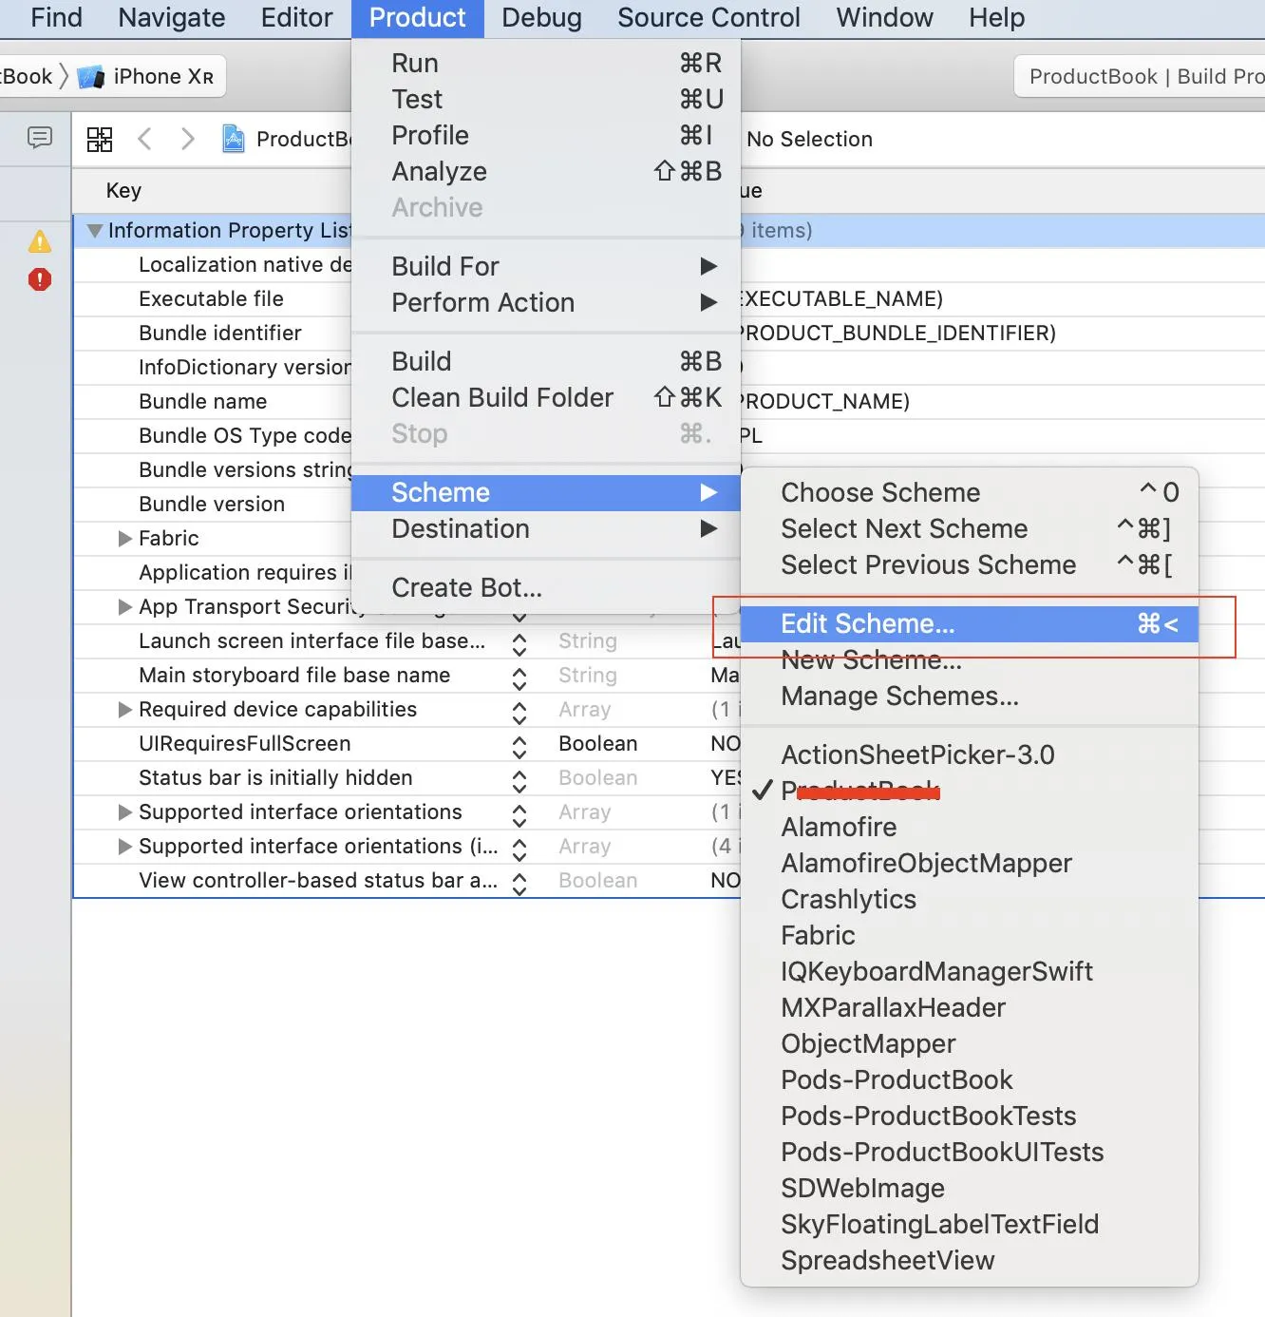Choose Analyze from the Product menu

pyautogui.click(x=546, y=171)
